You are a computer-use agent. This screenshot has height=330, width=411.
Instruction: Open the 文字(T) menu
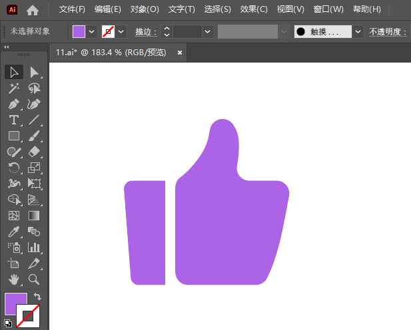click(x=181, y=9)
